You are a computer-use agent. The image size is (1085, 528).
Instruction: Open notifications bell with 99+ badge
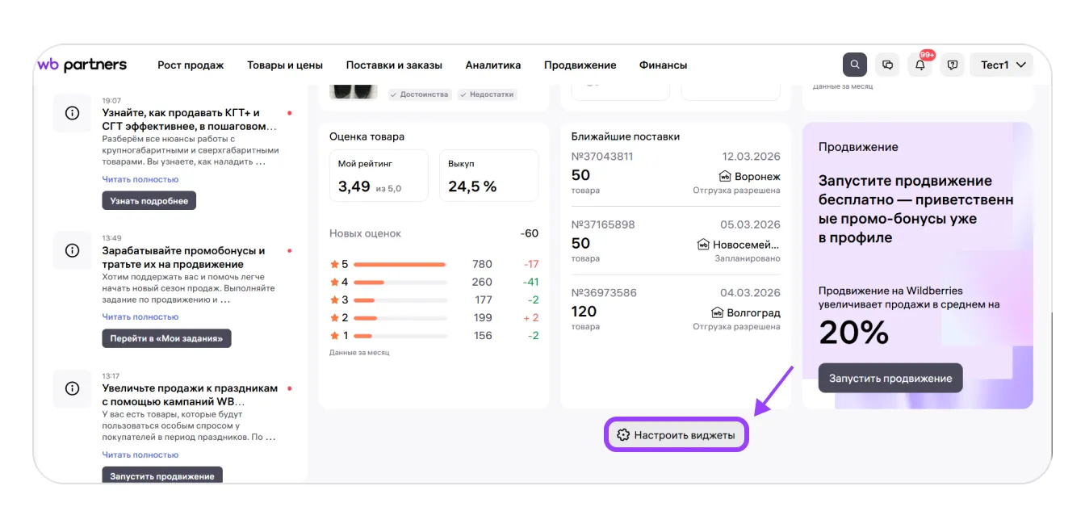920,65
